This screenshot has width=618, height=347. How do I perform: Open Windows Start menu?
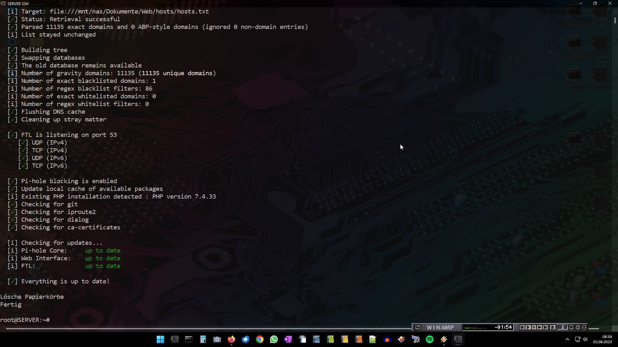click(x=160, y=339)
